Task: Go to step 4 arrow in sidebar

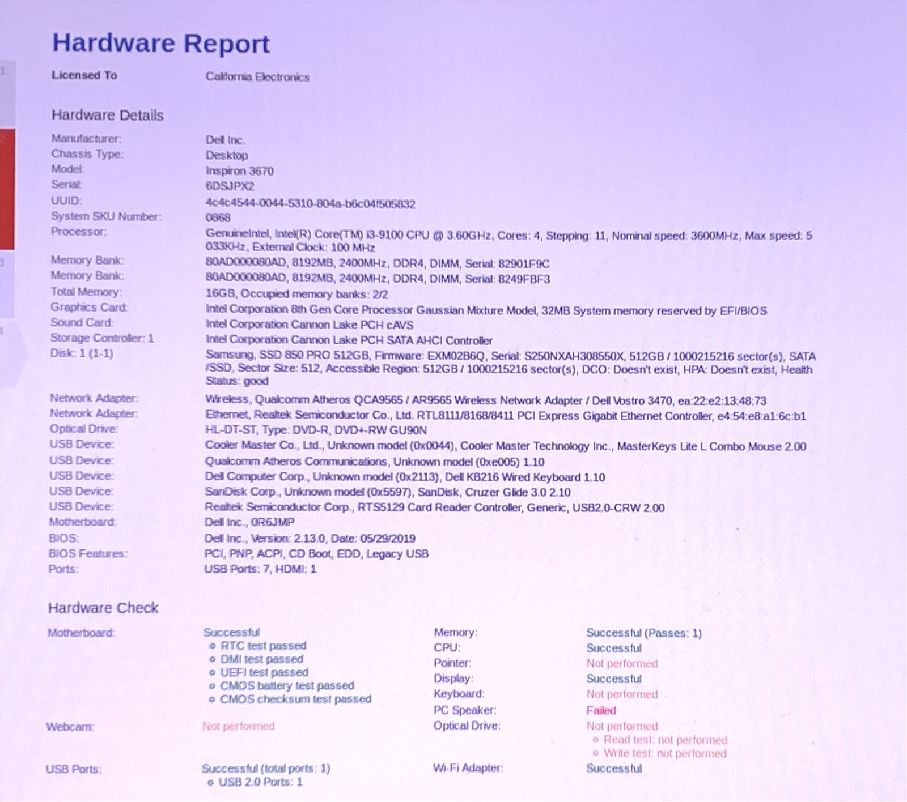Action: click(11, 354)
